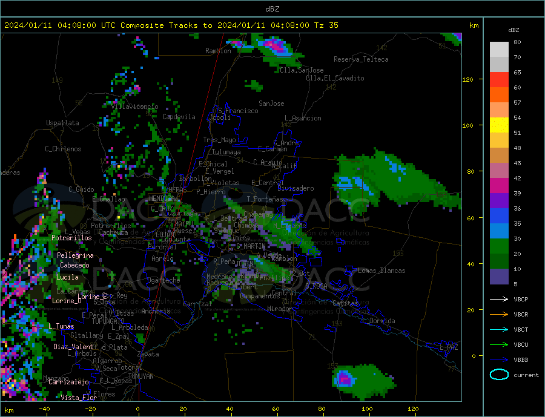Image resolution: width=545 pixels, height=417 pixels.
Task: Click the Diaz_Valent pink label
Action: [73, 347]
